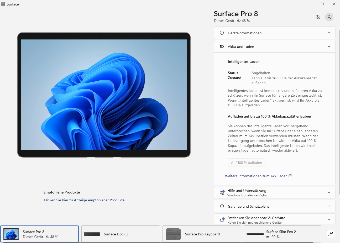Maximize the Surface window
The image size is (340, 243).
point(322,4)
